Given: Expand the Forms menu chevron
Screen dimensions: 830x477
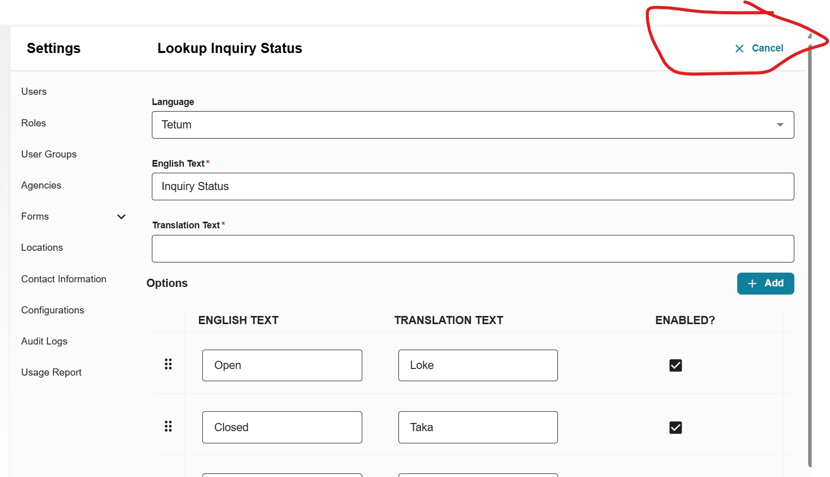Looking at the screenshot, I should 121,217.
